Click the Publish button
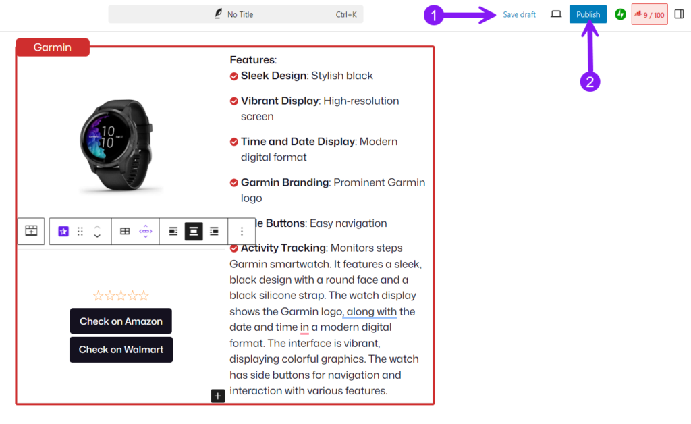 [x=588, y=15]
